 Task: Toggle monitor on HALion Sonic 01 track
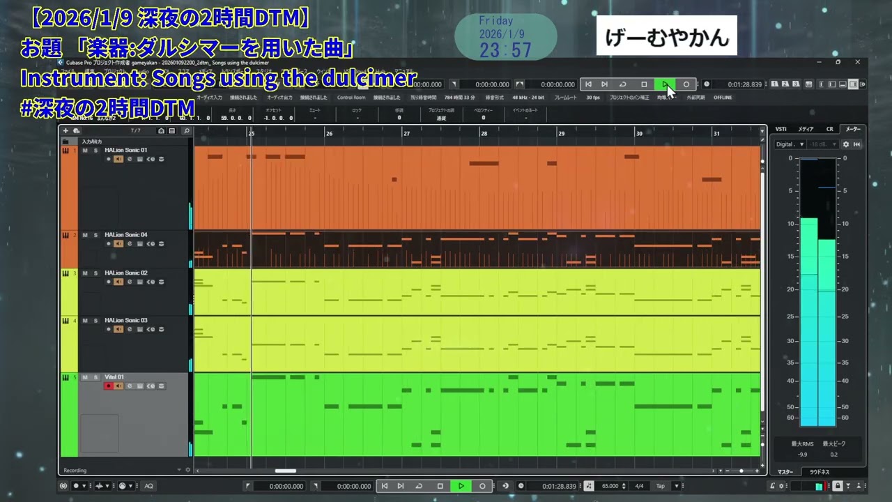(118, 159)
